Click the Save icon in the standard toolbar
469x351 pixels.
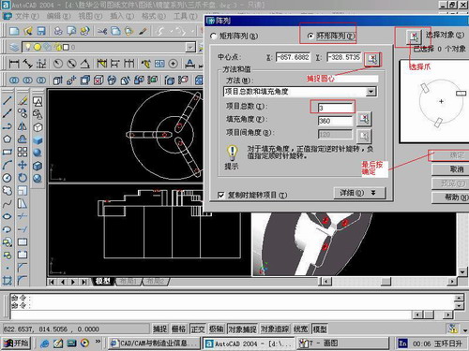pyautogui.click(x=41, y=31)
